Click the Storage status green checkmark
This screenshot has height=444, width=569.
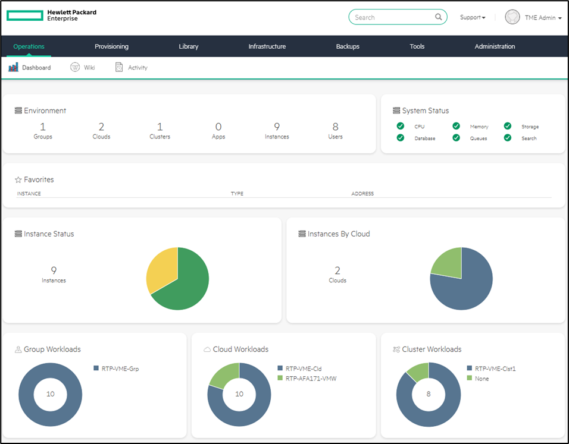(x=508, y=126)
